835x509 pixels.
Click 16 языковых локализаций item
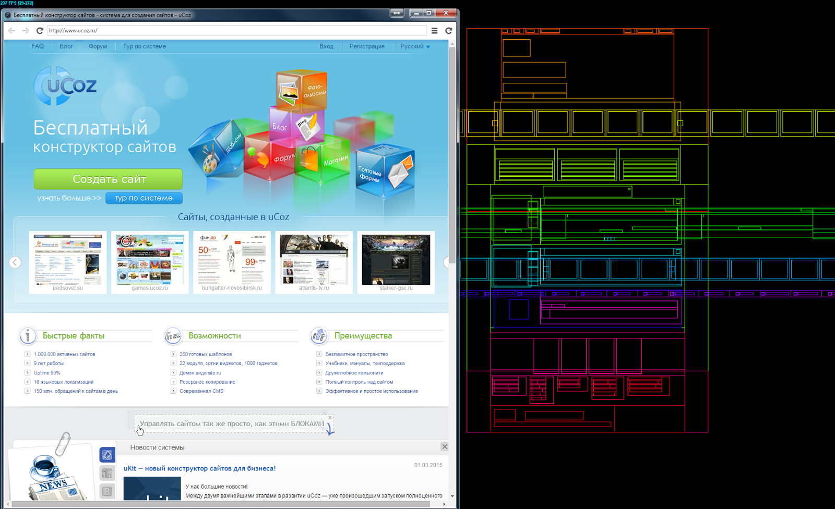[x=64, y=382]
